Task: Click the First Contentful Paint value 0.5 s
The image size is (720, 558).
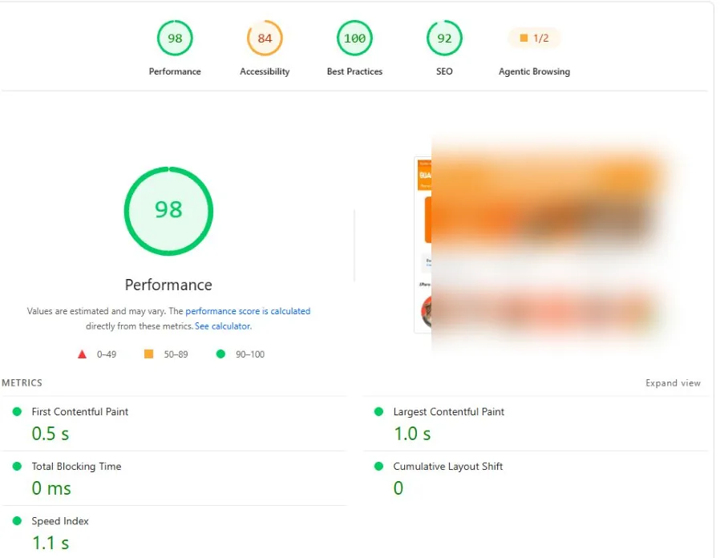Action: tap(51, 434)
